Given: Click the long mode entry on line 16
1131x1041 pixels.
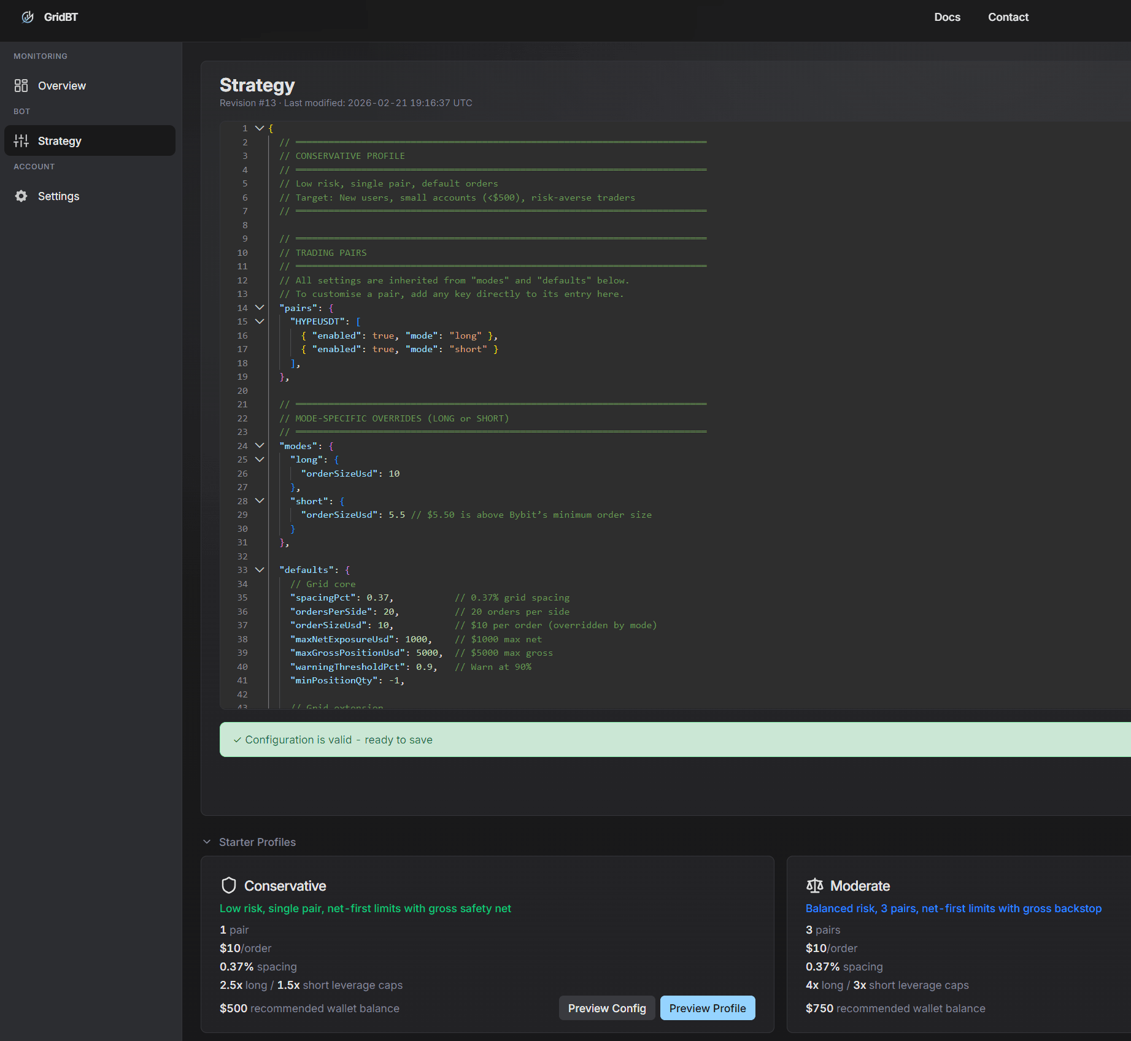Looking at the screenshot, I should pyautogui.click(x=400, y=336).
